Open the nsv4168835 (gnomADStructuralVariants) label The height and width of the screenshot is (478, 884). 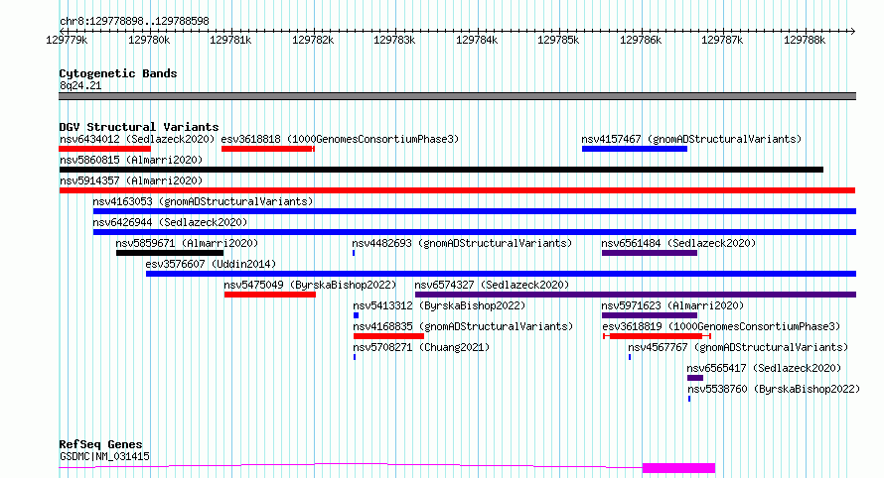click(x=463, y=326)
